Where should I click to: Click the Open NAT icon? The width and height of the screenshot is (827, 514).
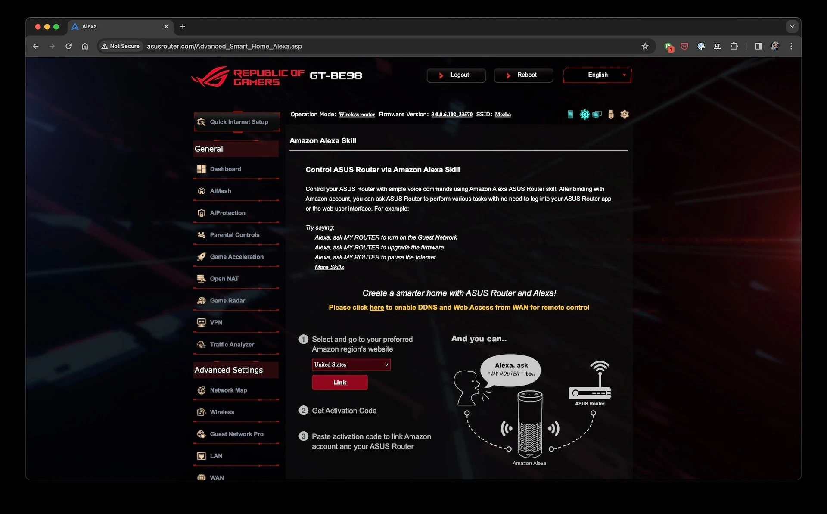pos(201,279)
